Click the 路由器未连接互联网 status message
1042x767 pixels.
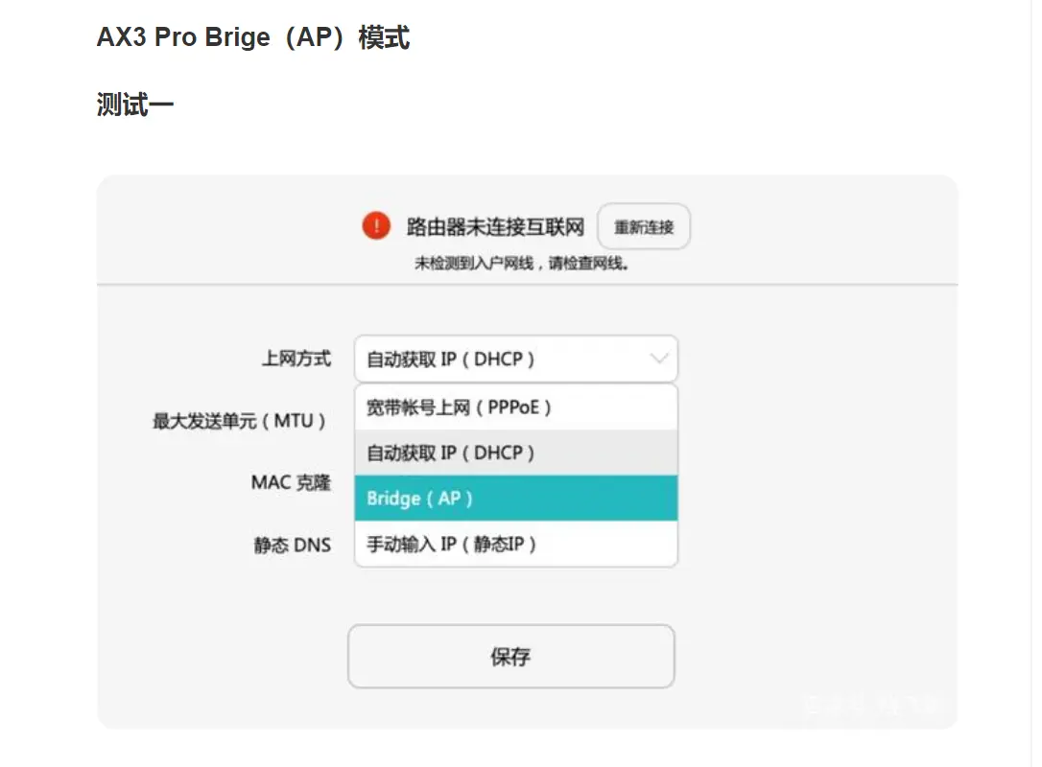coord(495,227)
